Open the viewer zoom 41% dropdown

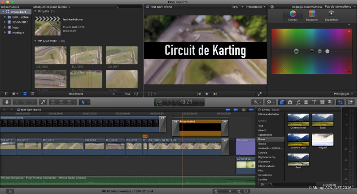[235, 7]
